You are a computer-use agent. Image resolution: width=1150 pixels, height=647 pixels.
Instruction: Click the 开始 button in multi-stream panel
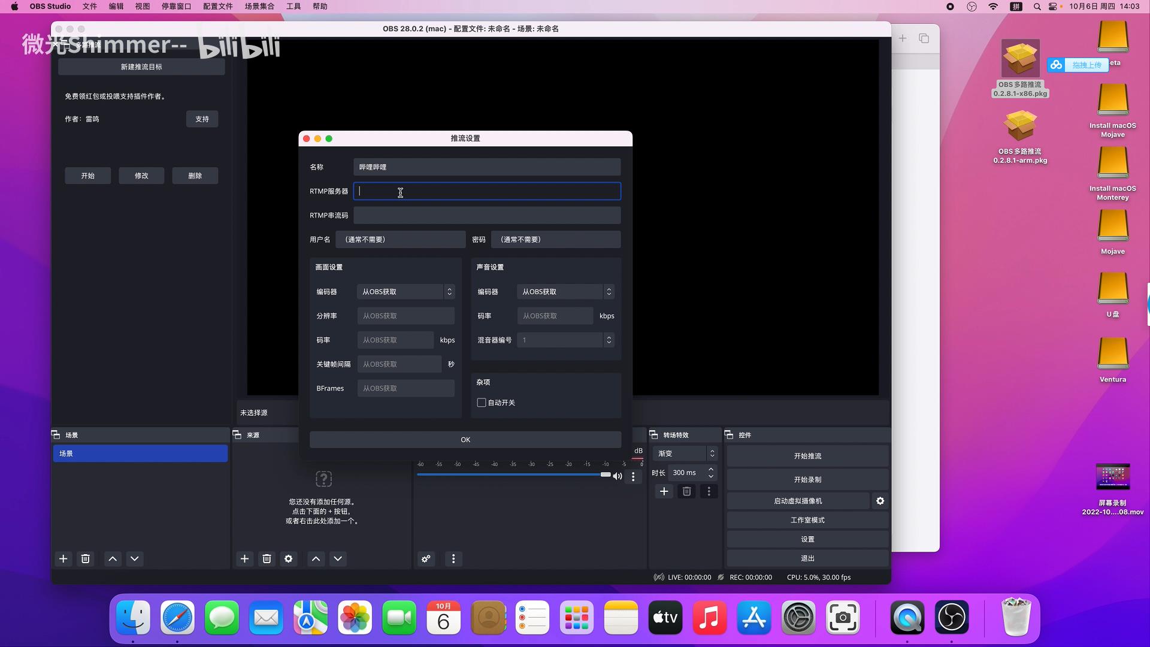[x=88, y=176]
